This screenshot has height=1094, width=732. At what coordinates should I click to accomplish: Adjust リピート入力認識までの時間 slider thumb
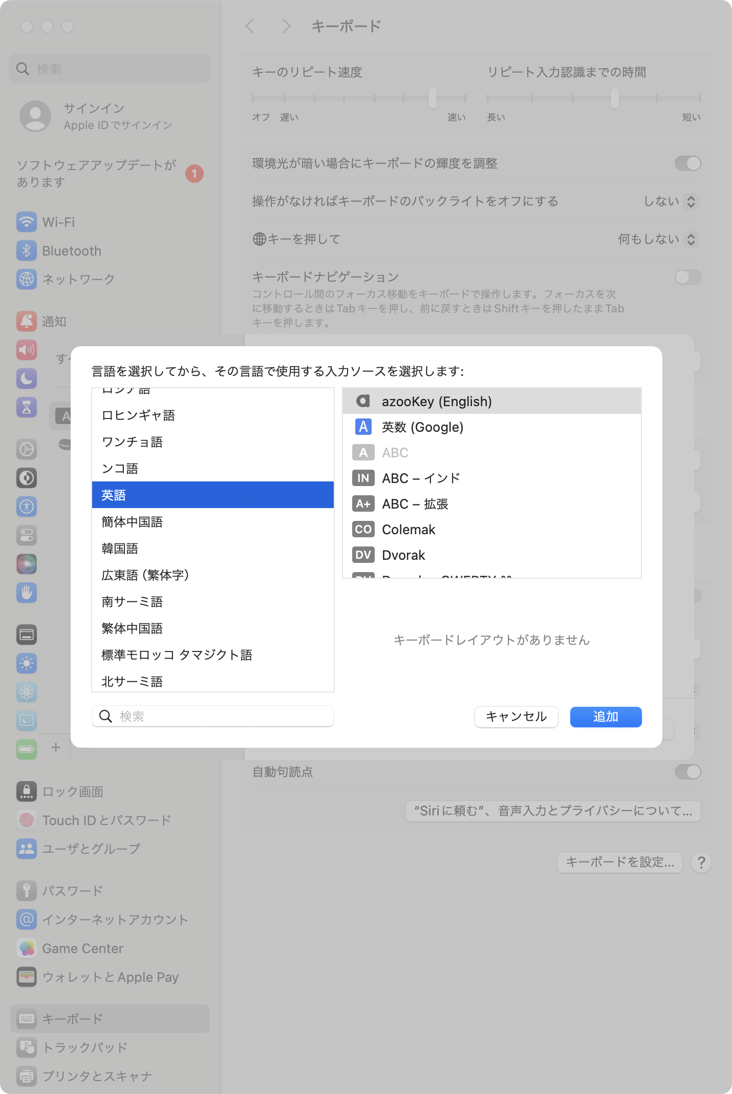615,98
